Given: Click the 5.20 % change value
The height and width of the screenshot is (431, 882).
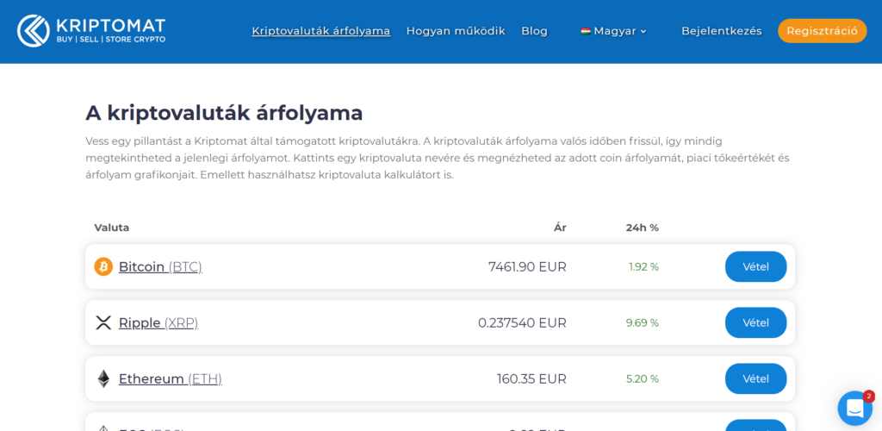Looking at the screenshot, I should click(x=643, y=378).
